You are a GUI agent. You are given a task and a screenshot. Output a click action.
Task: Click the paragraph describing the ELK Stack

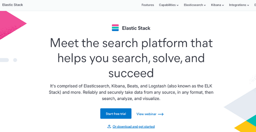(x=131, y=92)
